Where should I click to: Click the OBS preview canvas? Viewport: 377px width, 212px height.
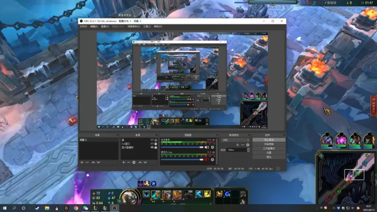(x=182, y=80)
